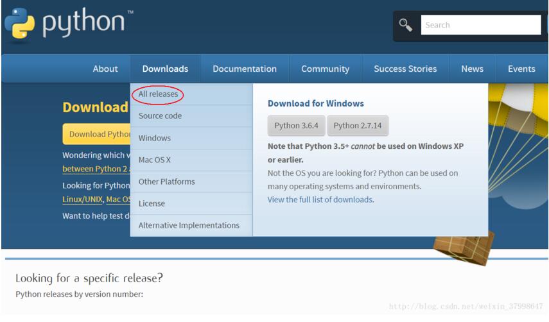This screenshot has height=322, width=549.
Task: Select Other Platforms in Downloads submenu
Action: click(x=191, y=182)
